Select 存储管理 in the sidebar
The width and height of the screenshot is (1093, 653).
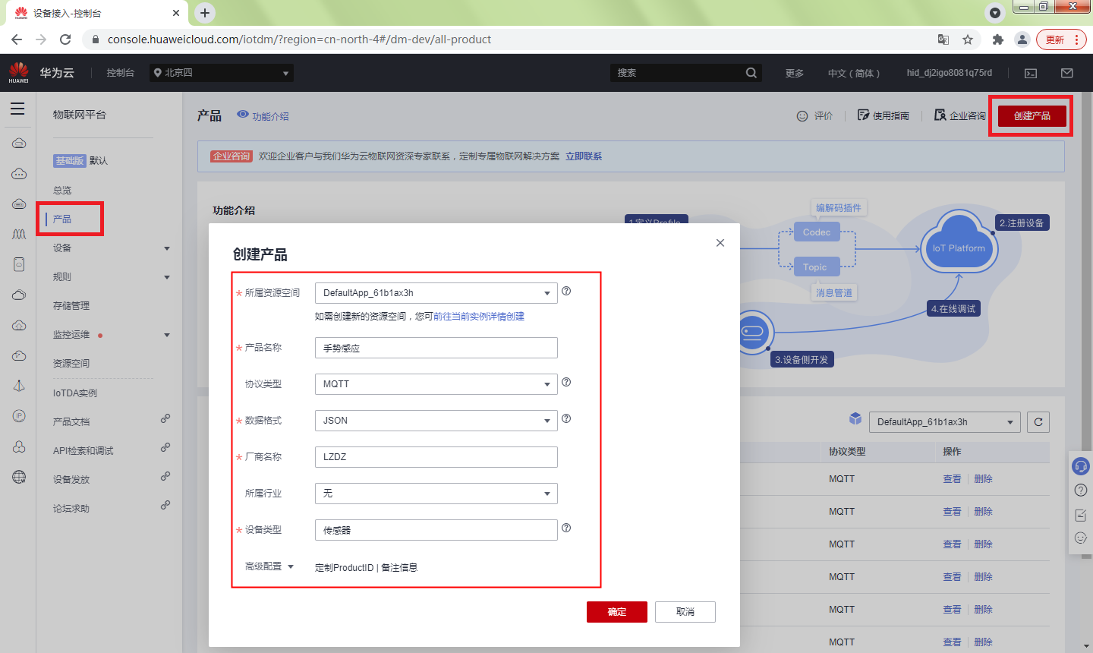tap(71, 306)
